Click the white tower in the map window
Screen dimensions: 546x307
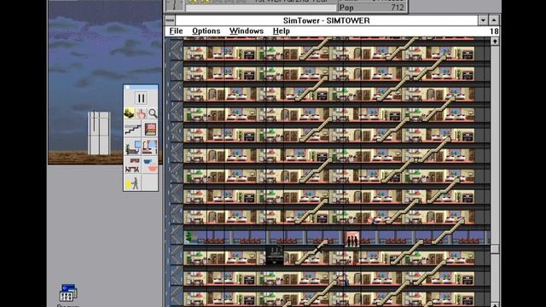pos(99,133)
